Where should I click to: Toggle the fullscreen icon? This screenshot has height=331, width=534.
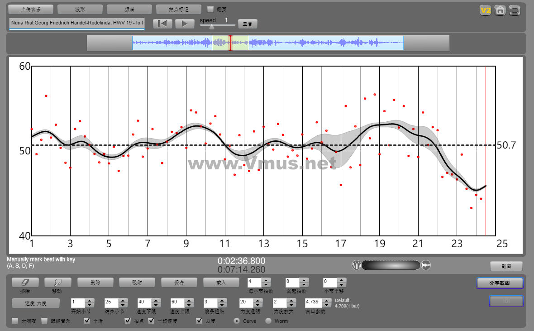coord(515,10)
